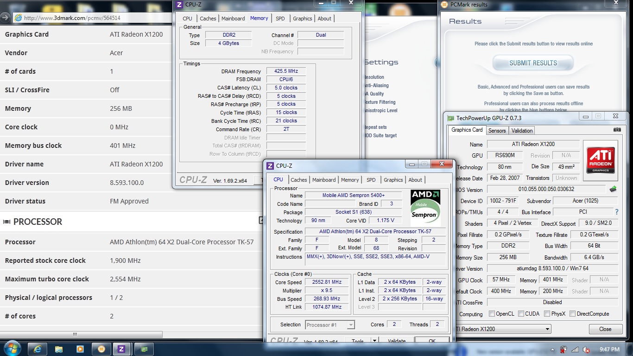Click the browser back arrow button
Screen dimensions: 633x356
5,18
